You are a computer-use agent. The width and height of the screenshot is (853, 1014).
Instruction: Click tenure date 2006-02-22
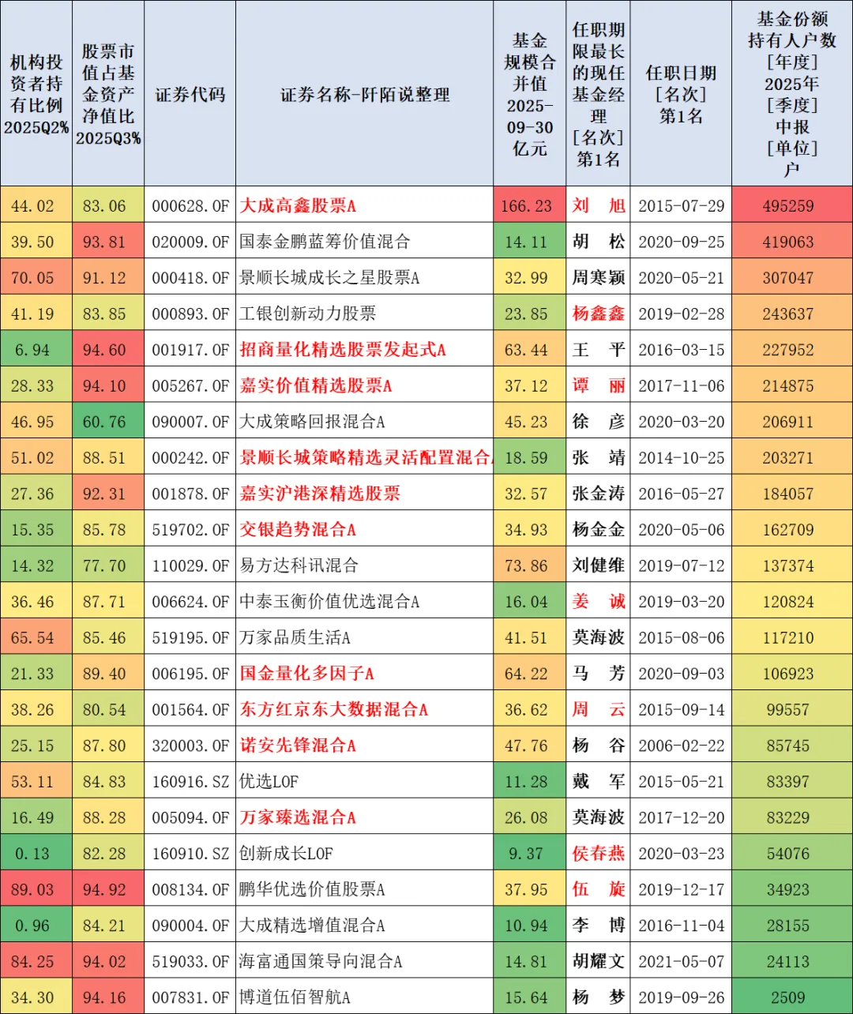[x=681, y=745]
